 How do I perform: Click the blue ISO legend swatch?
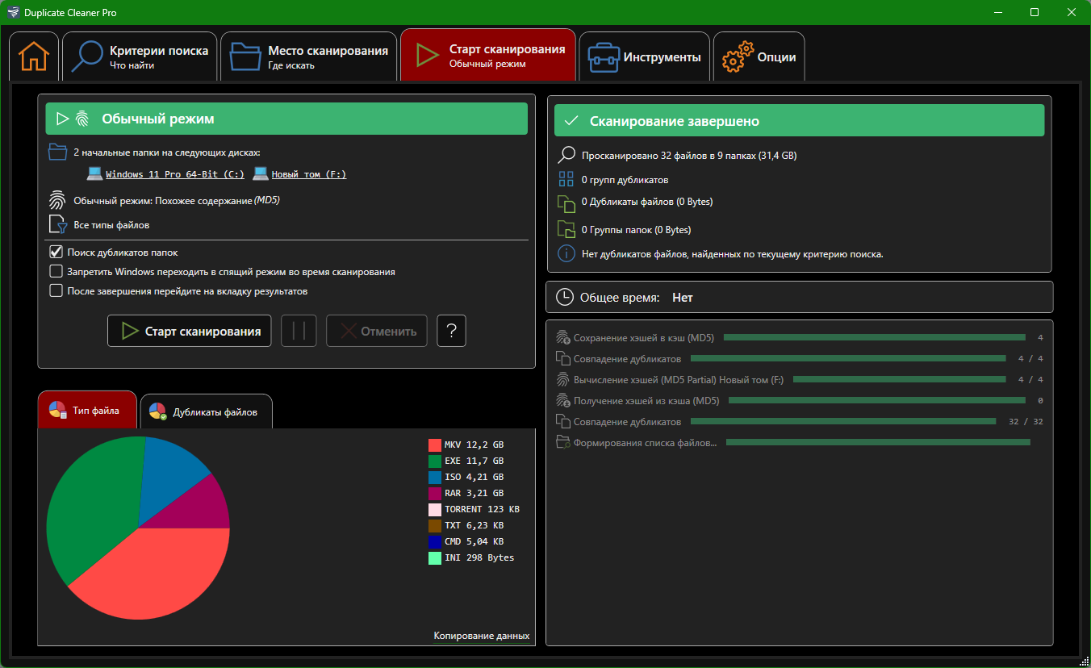tap(435, 477)
